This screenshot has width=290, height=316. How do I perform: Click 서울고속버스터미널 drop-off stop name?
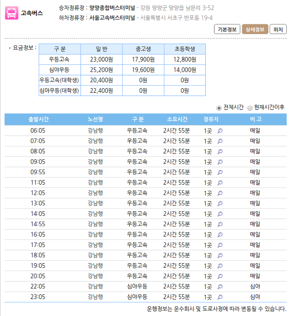coord(112,18)
